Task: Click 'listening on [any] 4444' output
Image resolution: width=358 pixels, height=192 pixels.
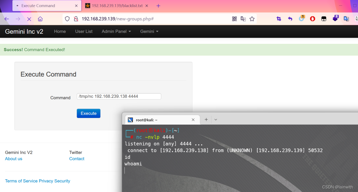Action: point(164,144)
